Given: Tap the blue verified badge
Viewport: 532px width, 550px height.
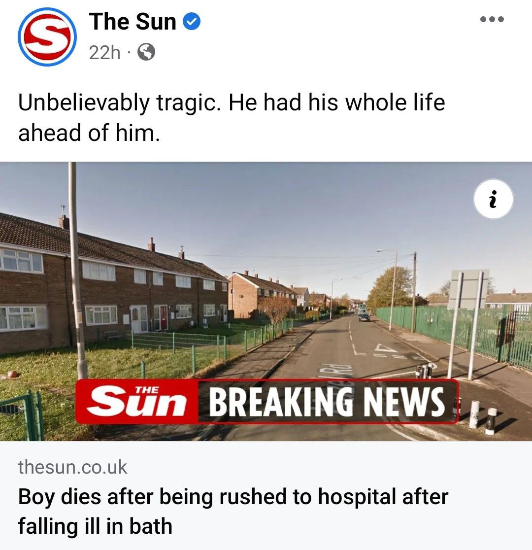Looking at the screenshot, I should 192,21.
